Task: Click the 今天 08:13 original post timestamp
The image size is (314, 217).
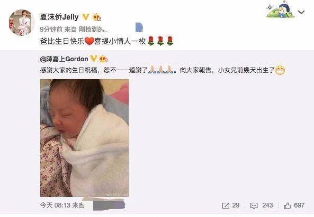Action: [x=55, y=205]
